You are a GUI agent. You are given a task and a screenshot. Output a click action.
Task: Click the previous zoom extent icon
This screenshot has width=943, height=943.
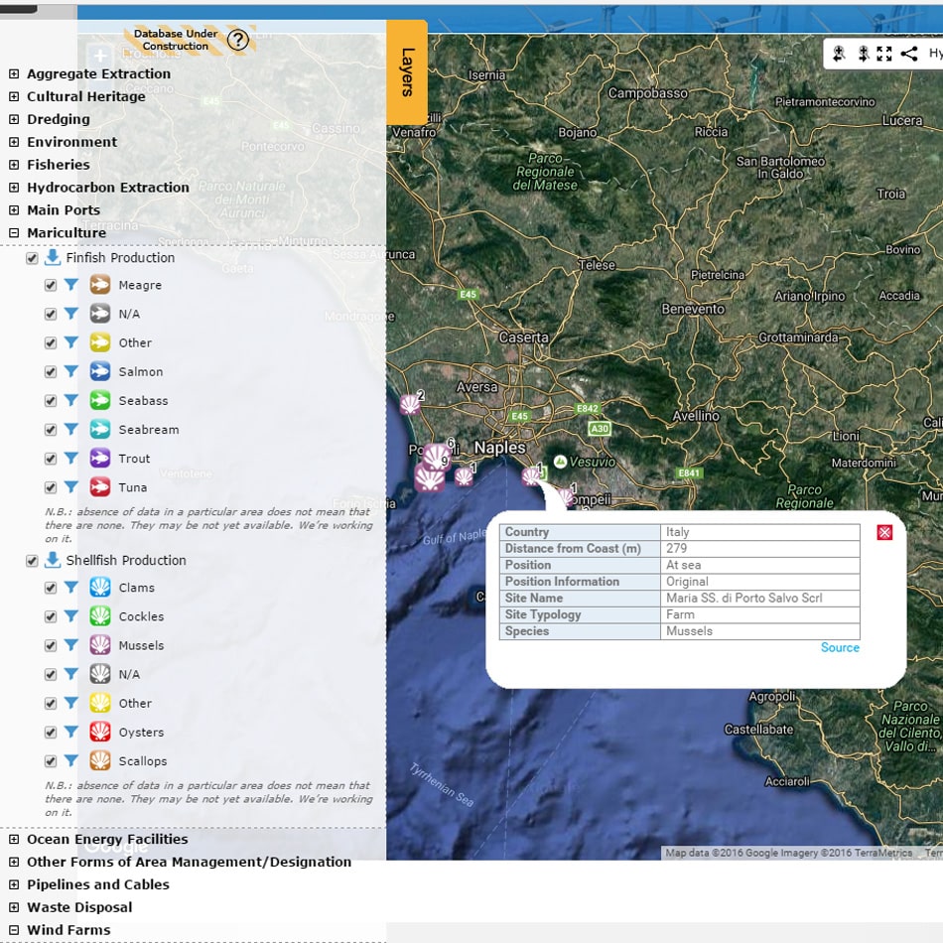839,54
